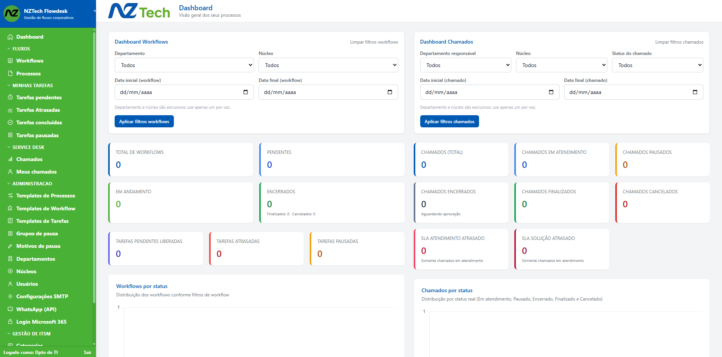Click the Departamentos building icon

[10, 259]
